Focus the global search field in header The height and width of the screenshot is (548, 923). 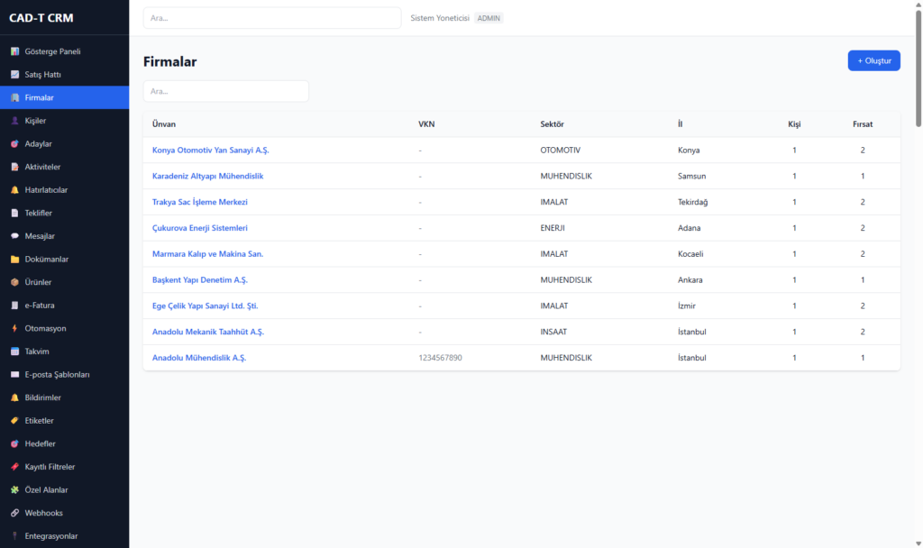tap(272, 18)
